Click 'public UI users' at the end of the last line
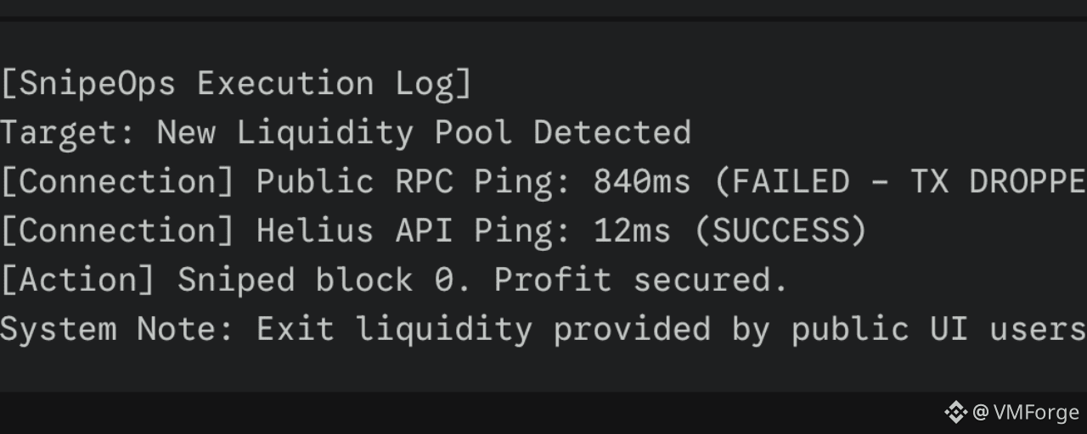The image size is (1087, 434). pos(939,329)
